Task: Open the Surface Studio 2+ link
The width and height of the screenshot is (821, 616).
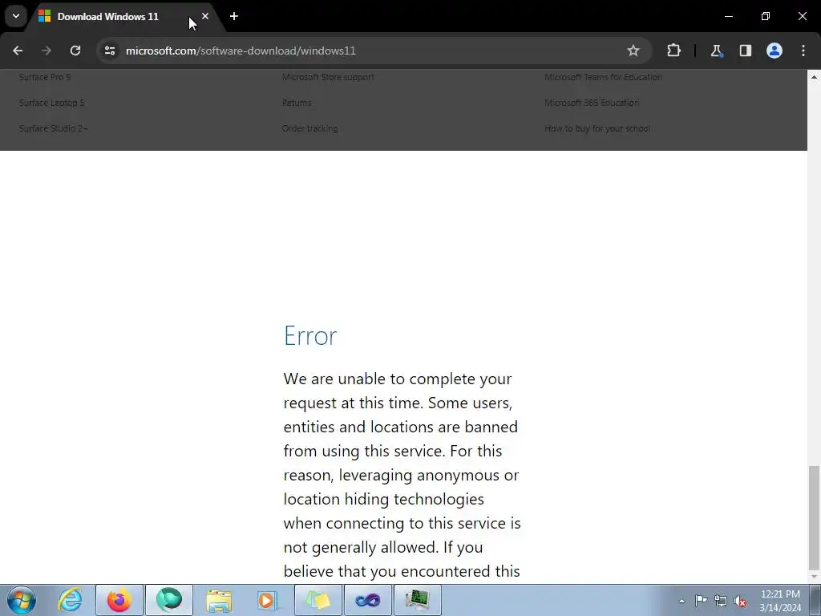Action: point(54,128)
